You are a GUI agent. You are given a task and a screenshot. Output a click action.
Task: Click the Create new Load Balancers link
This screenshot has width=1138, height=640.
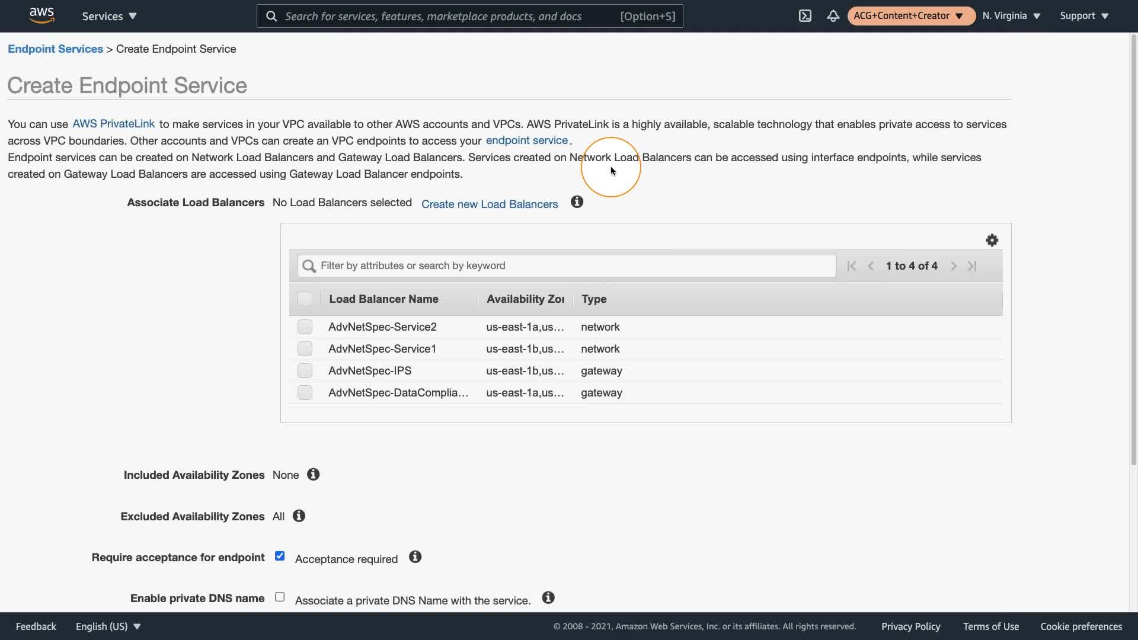490,204
